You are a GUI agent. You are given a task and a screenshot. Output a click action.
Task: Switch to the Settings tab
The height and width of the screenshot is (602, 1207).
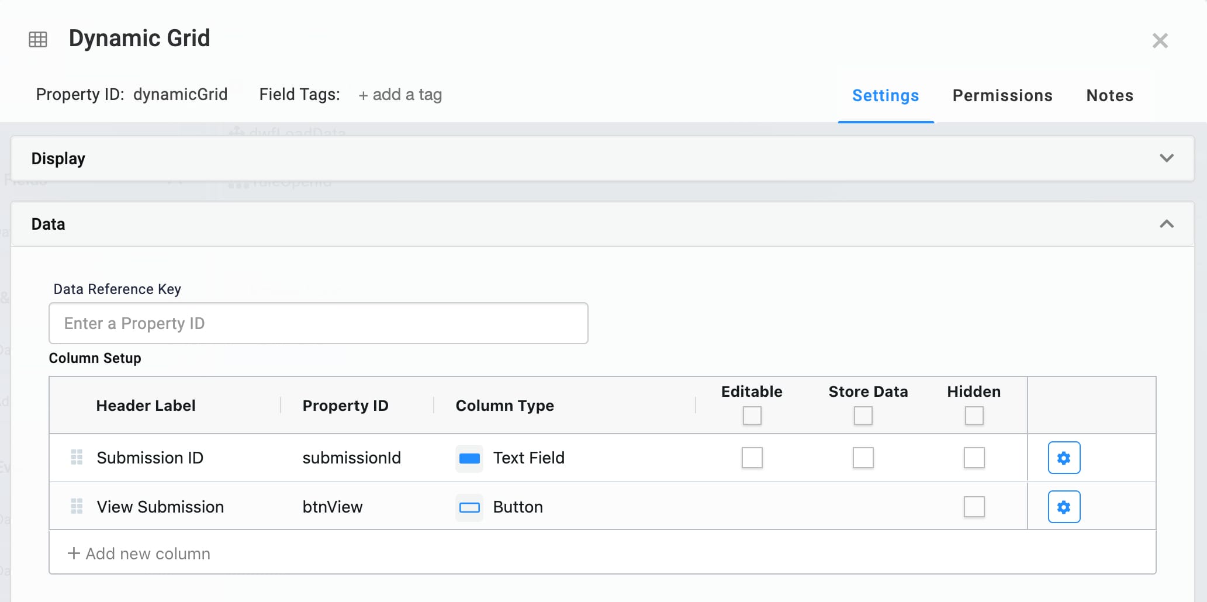[x=886, y=95]
